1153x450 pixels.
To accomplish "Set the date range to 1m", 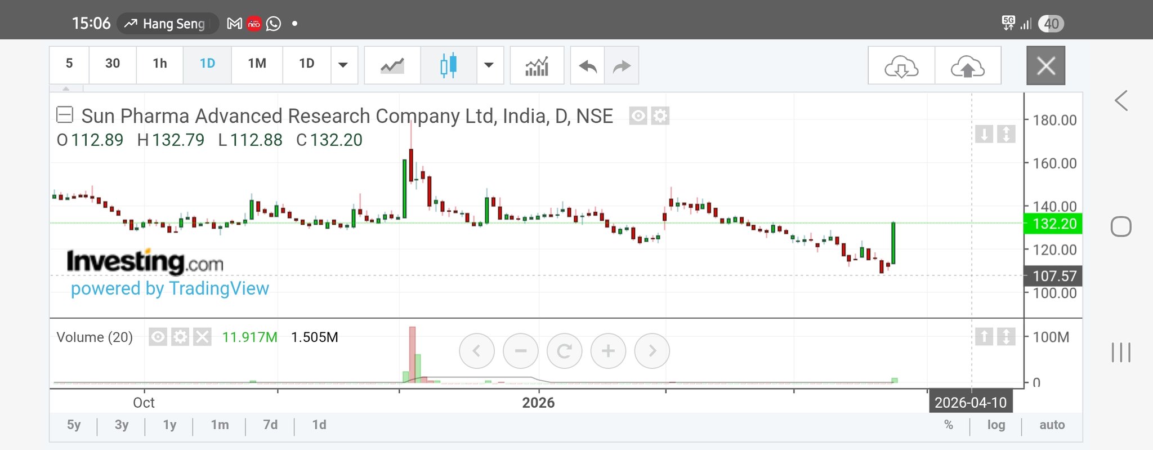I will 220,425.
